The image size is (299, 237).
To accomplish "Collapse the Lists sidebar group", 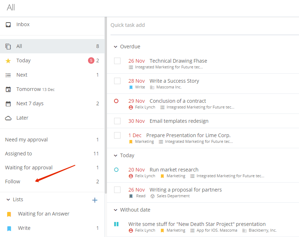I will [8, 200].
